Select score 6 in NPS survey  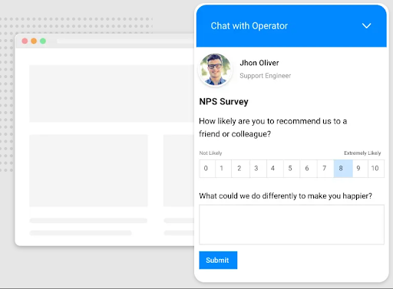point(309,169)
